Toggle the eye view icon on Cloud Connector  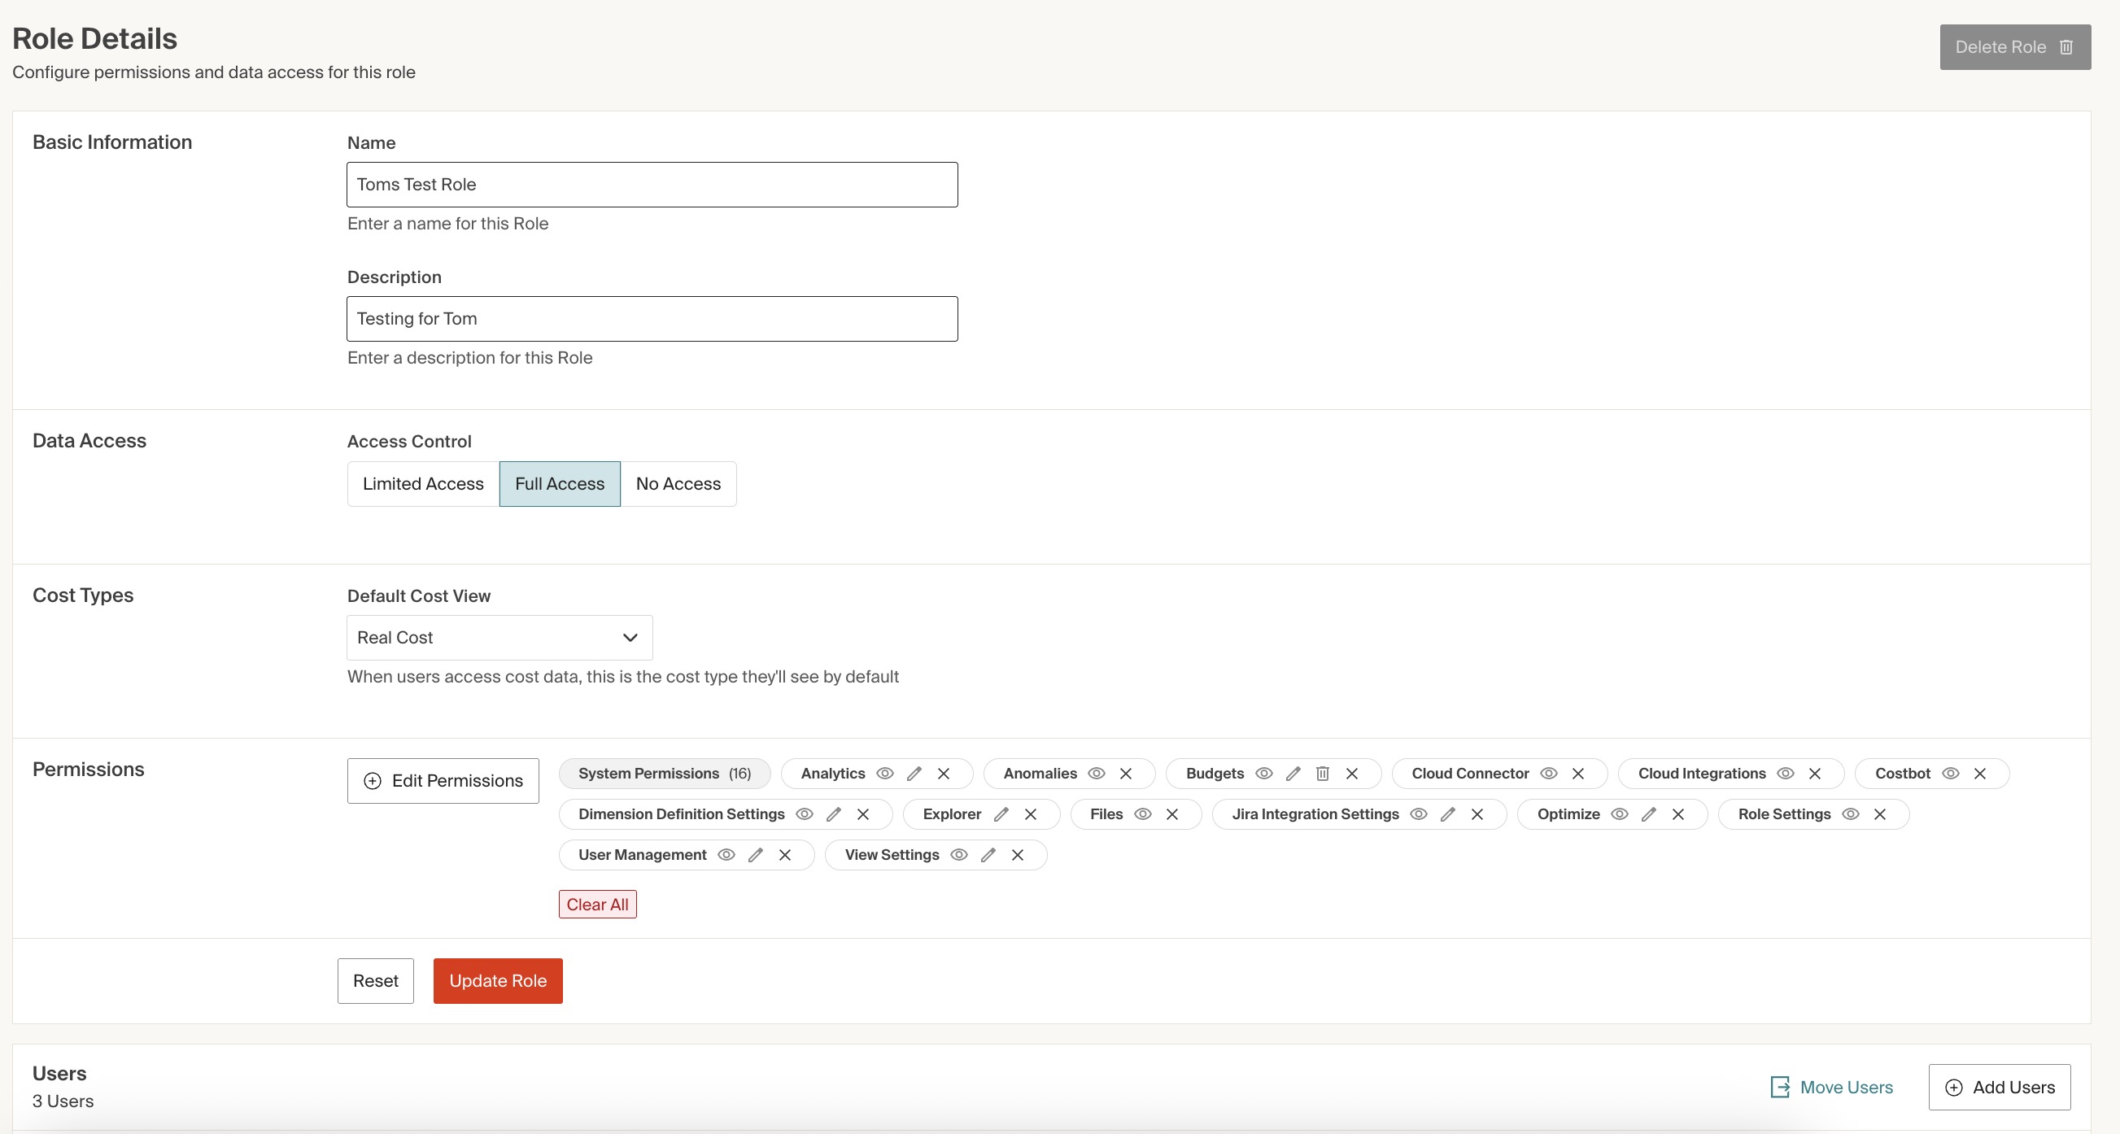(x=1548, y=774)
